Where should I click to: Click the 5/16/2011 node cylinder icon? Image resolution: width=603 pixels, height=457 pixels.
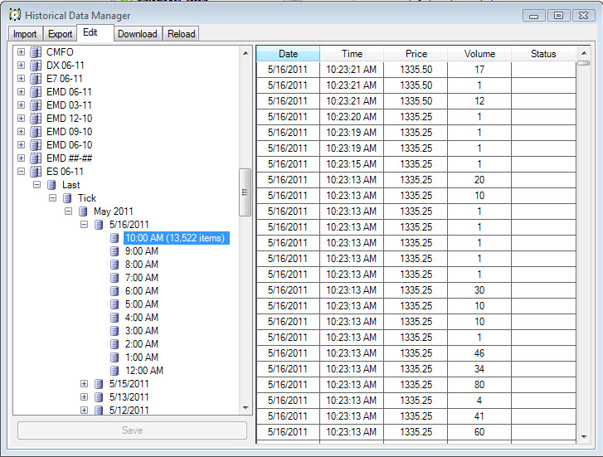[99, 225]
